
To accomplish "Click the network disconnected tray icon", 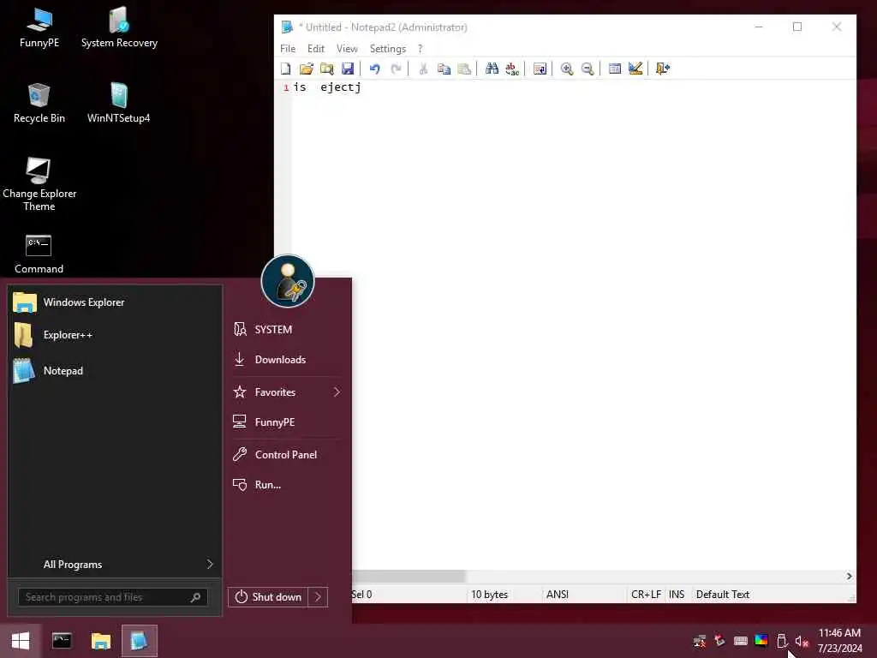I will point(699,641).
